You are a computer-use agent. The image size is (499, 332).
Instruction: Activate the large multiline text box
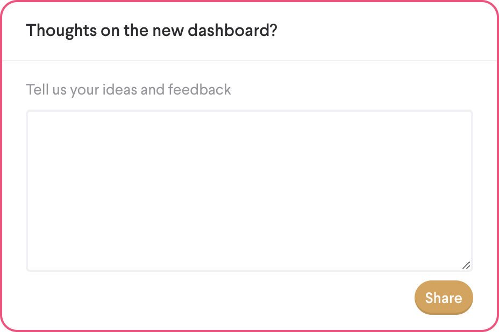tap(249, 191)
